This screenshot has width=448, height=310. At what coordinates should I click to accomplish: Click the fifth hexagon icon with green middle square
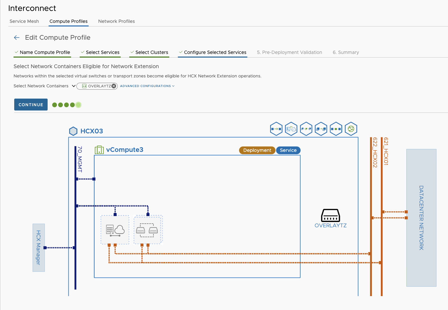(x=336, y=129)
